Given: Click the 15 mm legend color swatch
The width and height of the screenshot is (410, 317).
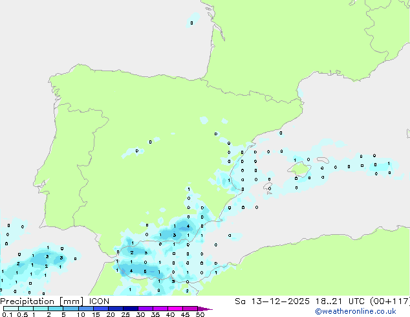Looking at the screenshot, I should pyautogui.click(x=100, y=309).
